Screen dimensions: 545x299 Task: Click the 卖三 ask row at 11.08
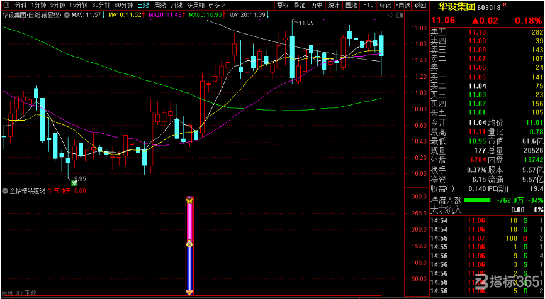(487, 50)
